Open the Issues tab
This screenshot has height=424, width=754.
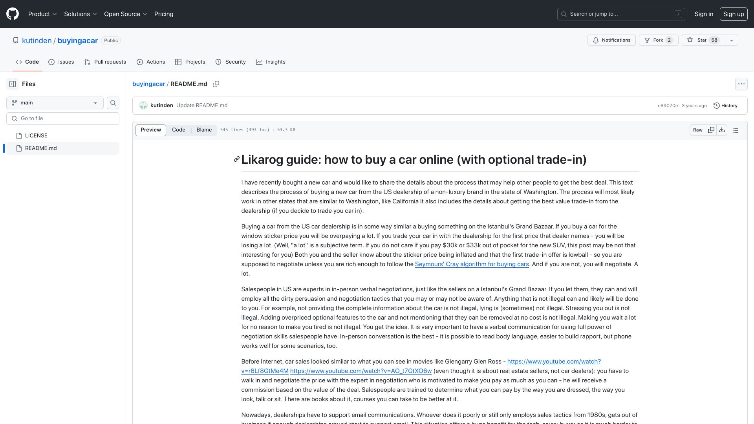click(61, 62)
